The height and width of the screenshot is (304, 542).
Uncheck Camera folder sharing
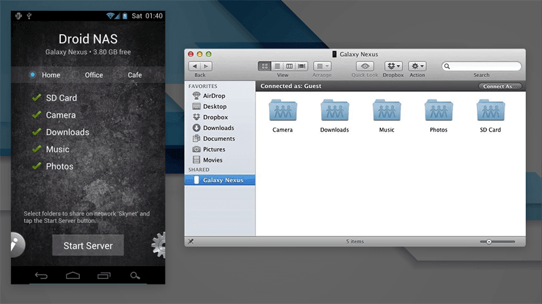37,115
